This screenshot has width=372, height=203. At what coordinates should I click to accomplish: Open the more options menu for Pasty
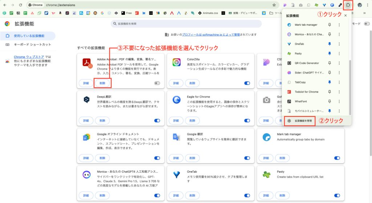click(x=339, y=54)
